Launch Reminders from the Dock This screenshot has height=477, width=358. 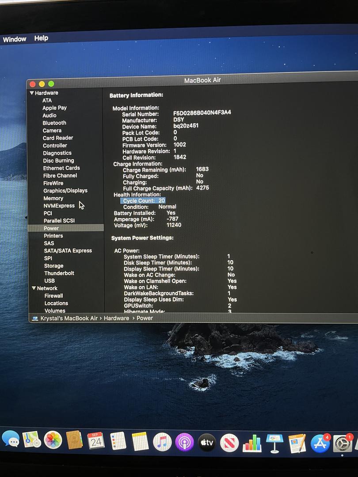point(118,441)
